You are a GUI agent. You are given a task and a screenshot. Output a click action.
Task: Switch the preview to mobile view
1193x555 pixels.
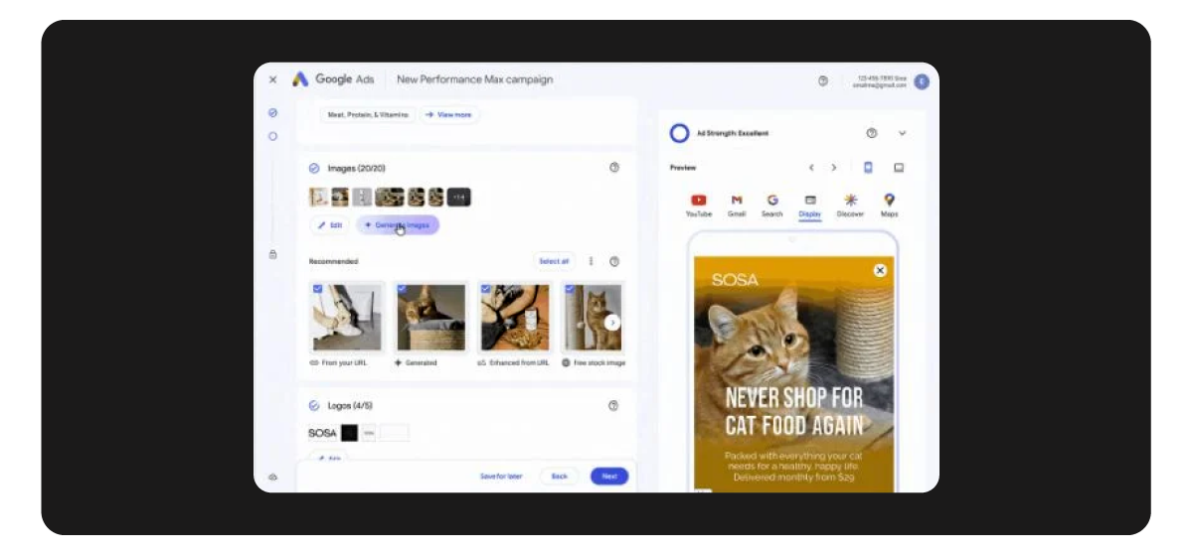(x=868, y=168)
